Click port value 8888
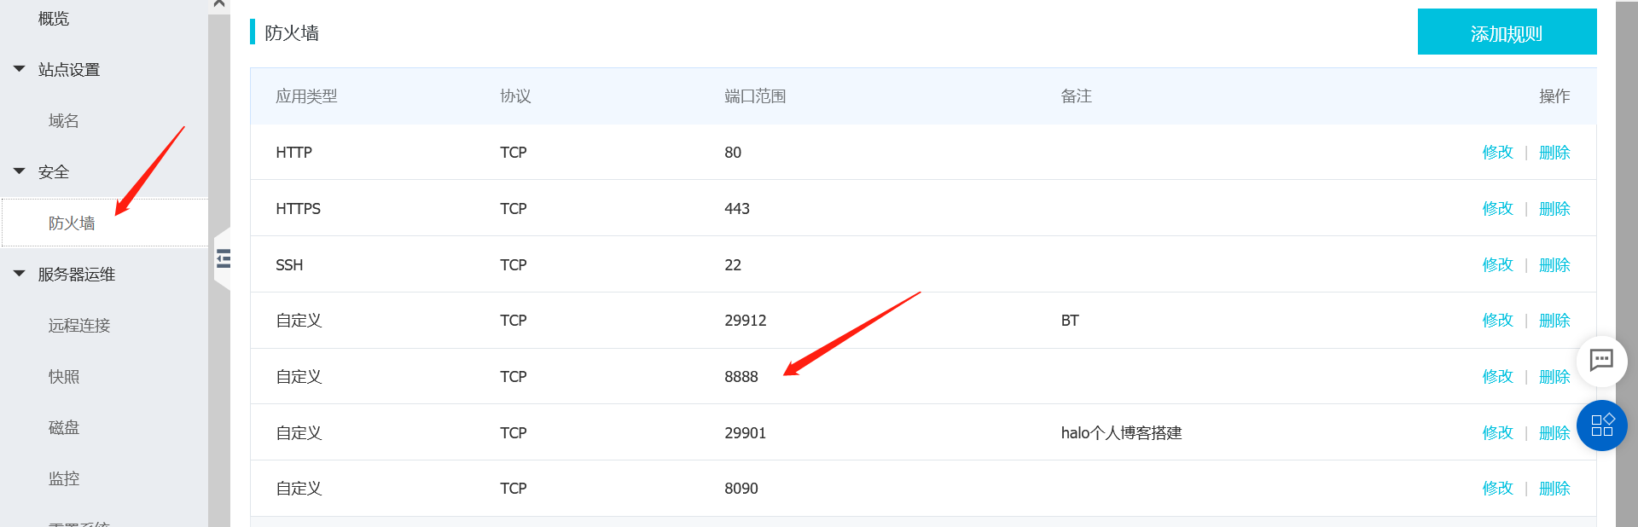 (741, 377)
